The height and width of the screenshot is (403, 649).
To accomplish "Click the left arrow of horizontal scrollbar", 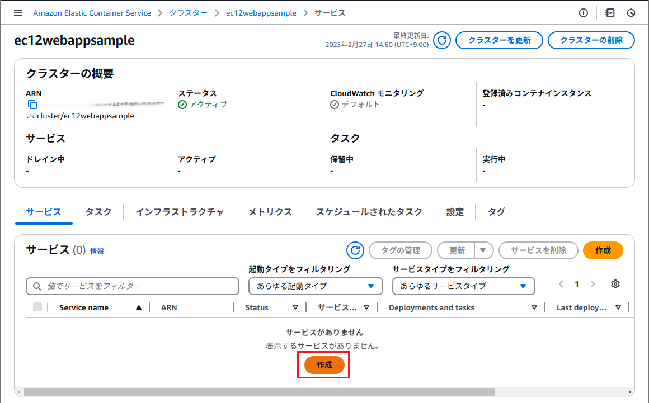I will tap(19, 392).
